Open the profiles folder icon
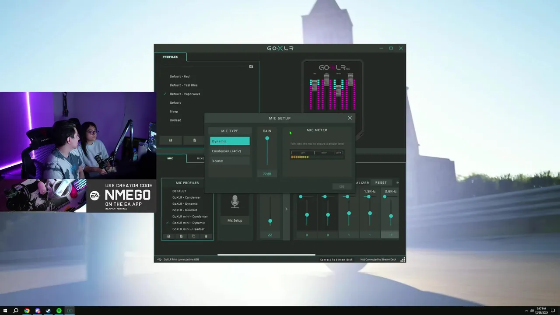Screen dimensions: 560x315 (x=251, y=66)
